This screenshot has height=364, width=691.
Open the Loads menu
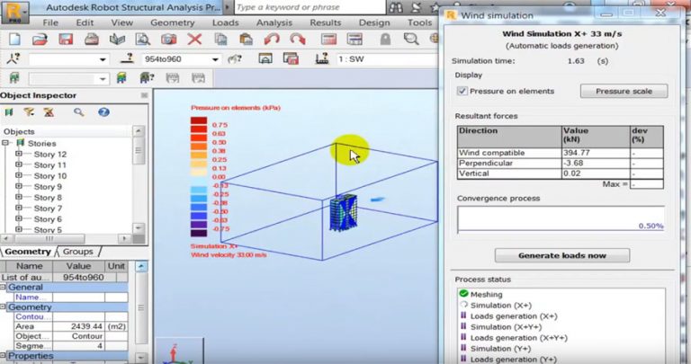225,22
